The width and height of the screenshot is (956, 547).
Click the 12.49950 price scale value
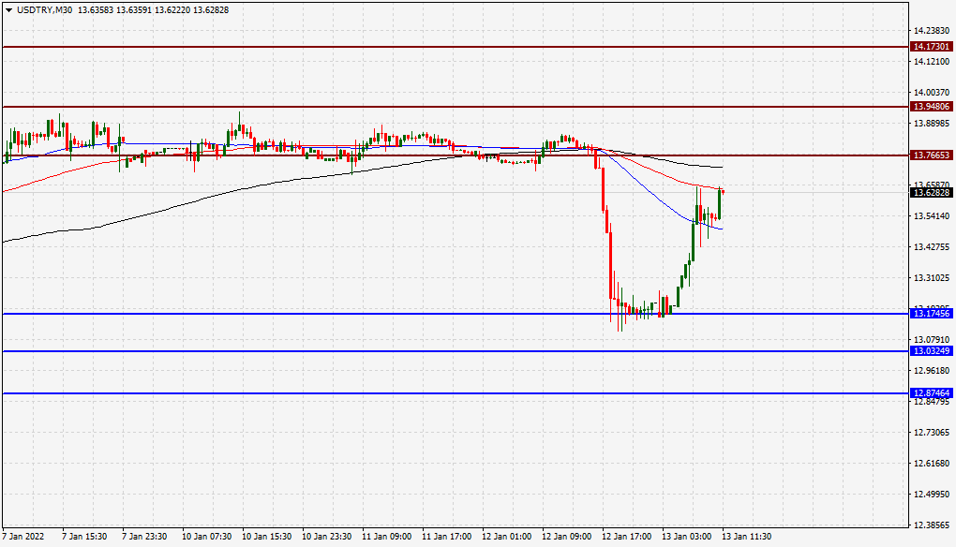pyautogui.click(x=931, y=495)
